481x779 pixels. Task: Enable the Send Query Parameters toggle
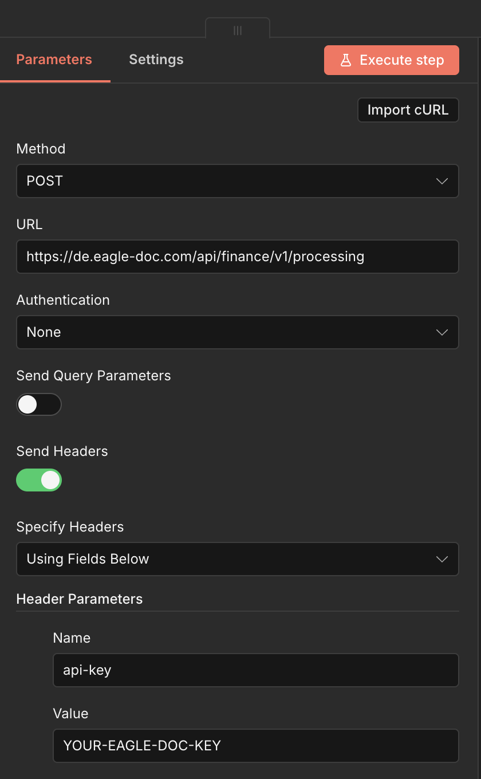point(39,404)
